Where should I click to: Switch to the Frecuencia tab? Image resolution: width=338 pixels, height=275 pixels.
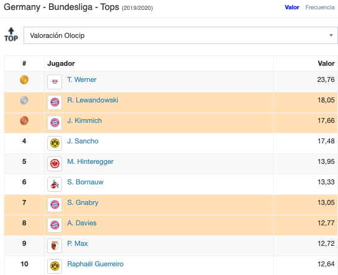[x=320, y=7]
